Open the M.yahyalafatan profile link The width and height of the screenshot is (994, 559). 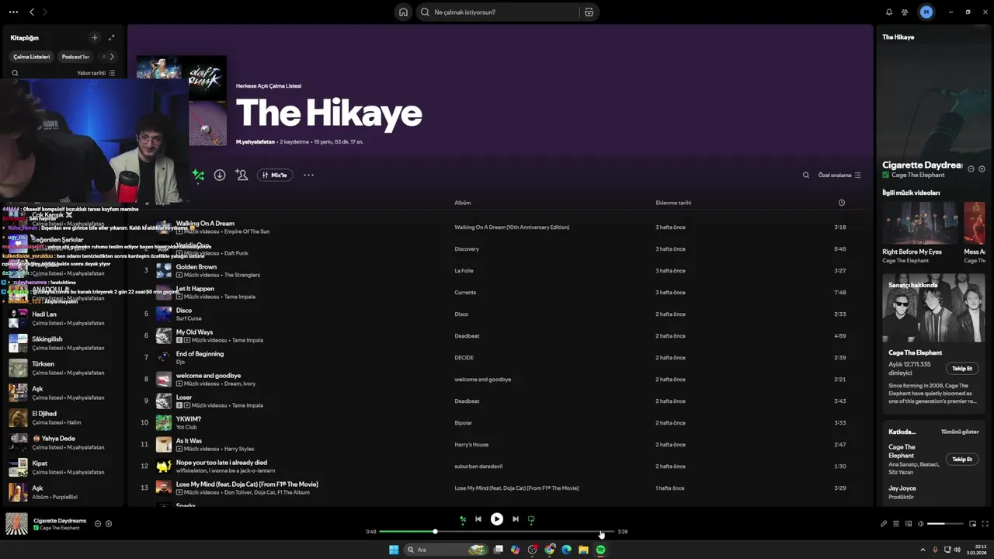[255, 142]
